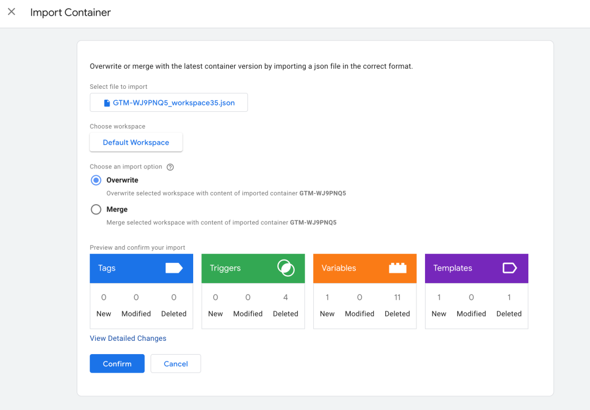The width and height of the screenshot is (590, 410).
Task: Click the file icon beside the json filename
Action: 107,103
